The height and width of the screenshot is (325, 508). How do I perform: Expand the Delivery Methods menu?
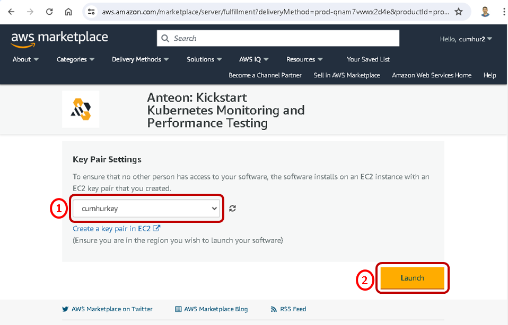[140, 59]
